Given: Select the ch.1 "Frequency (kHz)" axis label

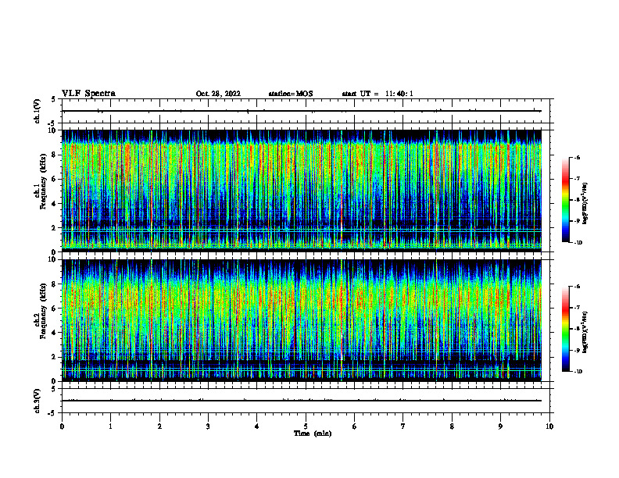Looking at the screenshot, I should pyautogui.click(x=43, y=181).
